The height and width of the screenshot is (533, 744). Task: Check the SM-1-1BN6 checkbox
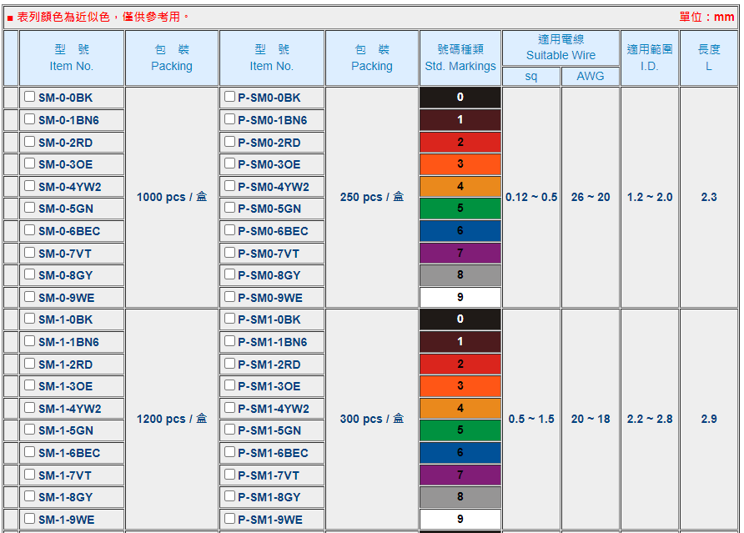point(30,341)
